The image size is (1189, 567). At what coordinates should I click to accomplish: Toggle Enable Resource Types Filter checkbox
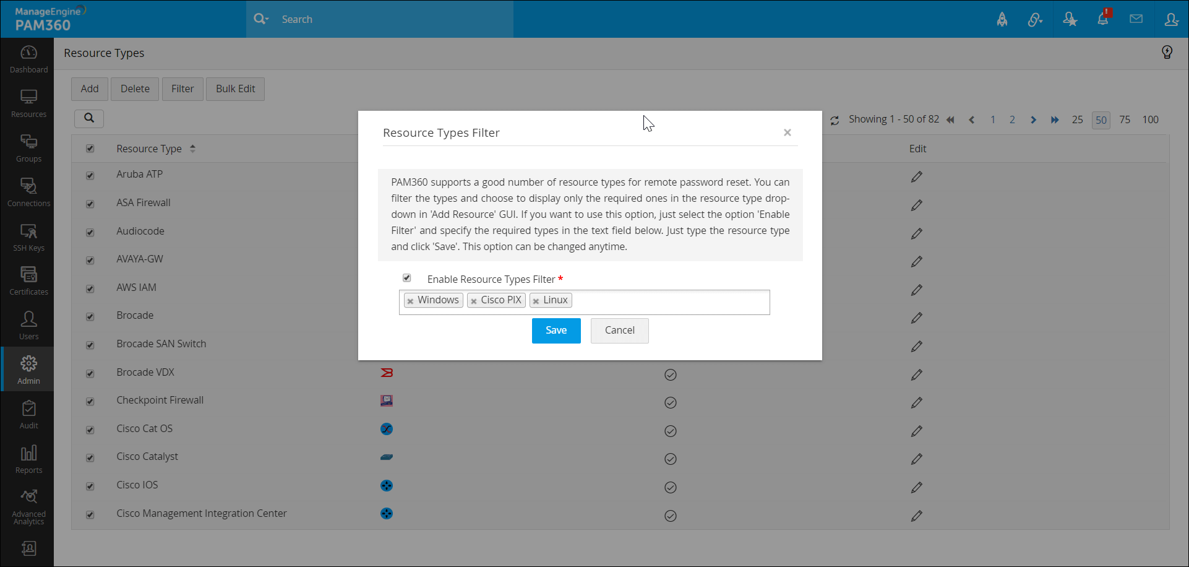click(407, 278)
